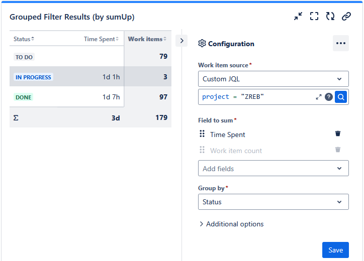Click the minimize gadget arrows icon

tap(298, 17)
